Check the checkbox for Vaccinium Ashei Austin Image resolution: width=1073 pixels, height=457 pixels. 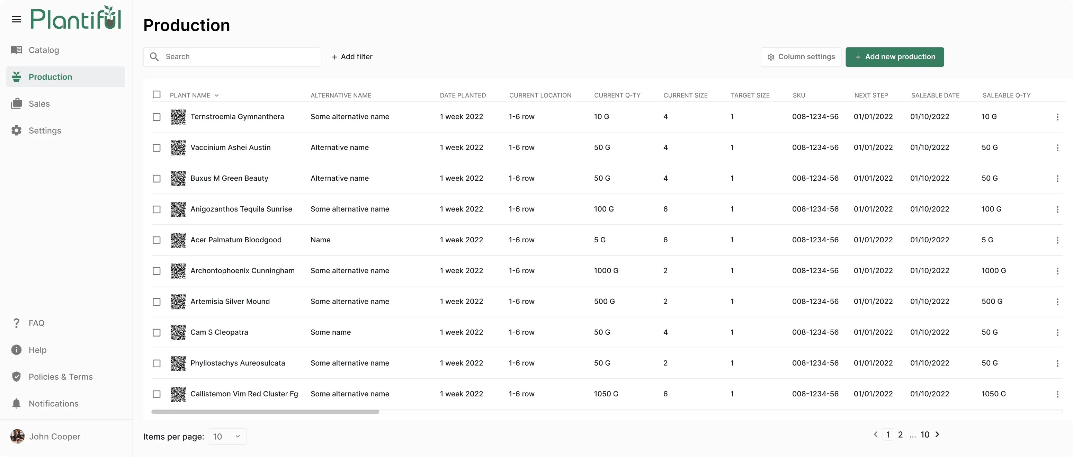[157, 147]
